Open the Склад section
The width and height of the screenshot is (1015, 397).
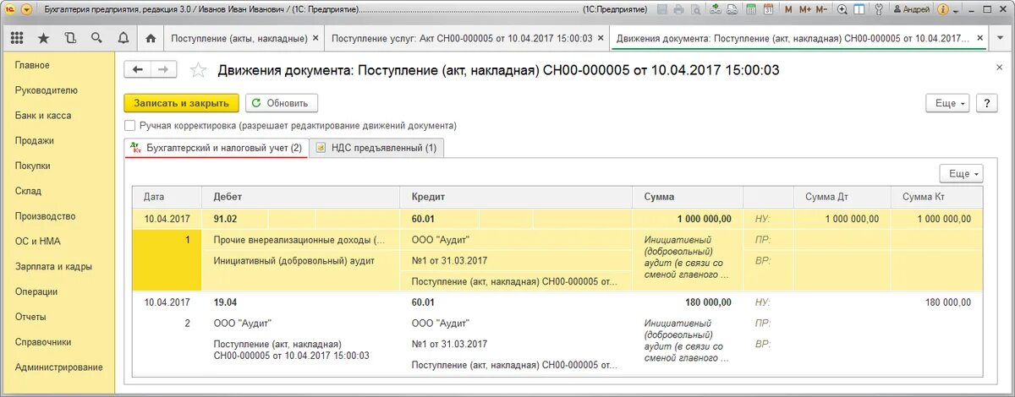click(x=28, y=191)
